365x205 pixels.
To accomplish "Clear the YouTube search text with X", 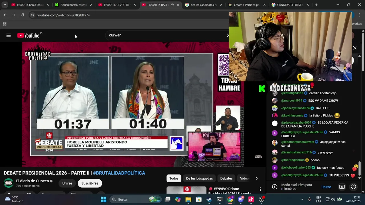I will point(228,35).
